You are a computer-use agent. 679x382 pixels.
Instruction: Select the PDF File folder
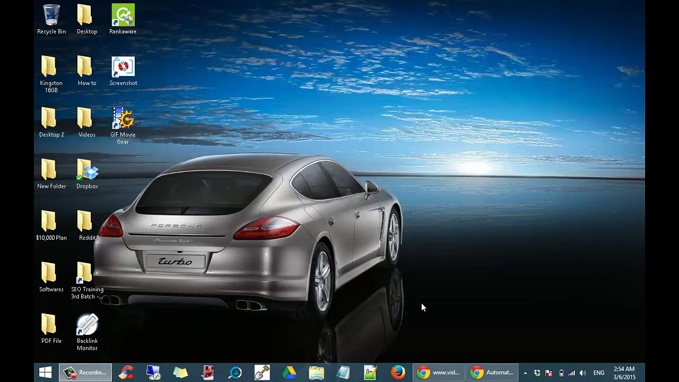(x=51, y=328)
